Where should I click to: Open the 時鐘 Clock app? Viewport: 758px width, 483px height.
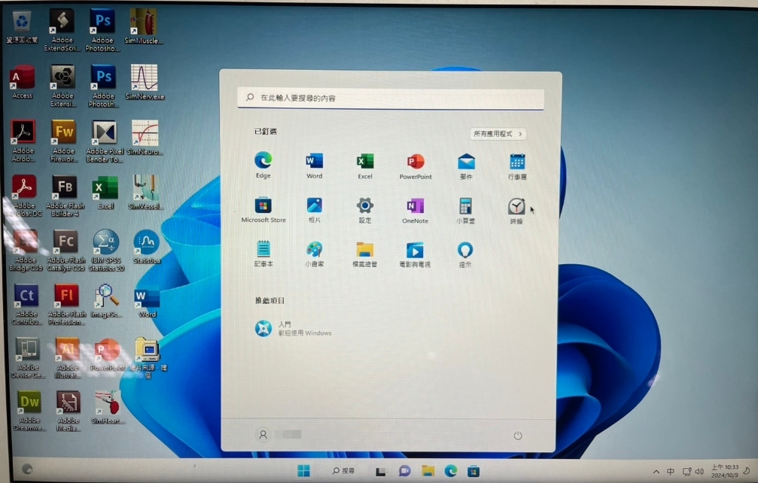tap(516, 211)
